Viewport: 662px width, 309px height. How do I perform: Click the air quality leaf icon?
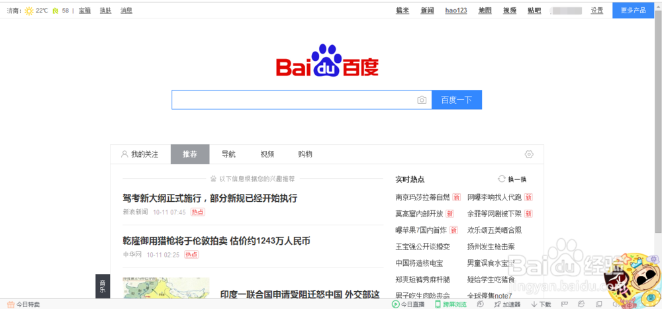point(55,11)
